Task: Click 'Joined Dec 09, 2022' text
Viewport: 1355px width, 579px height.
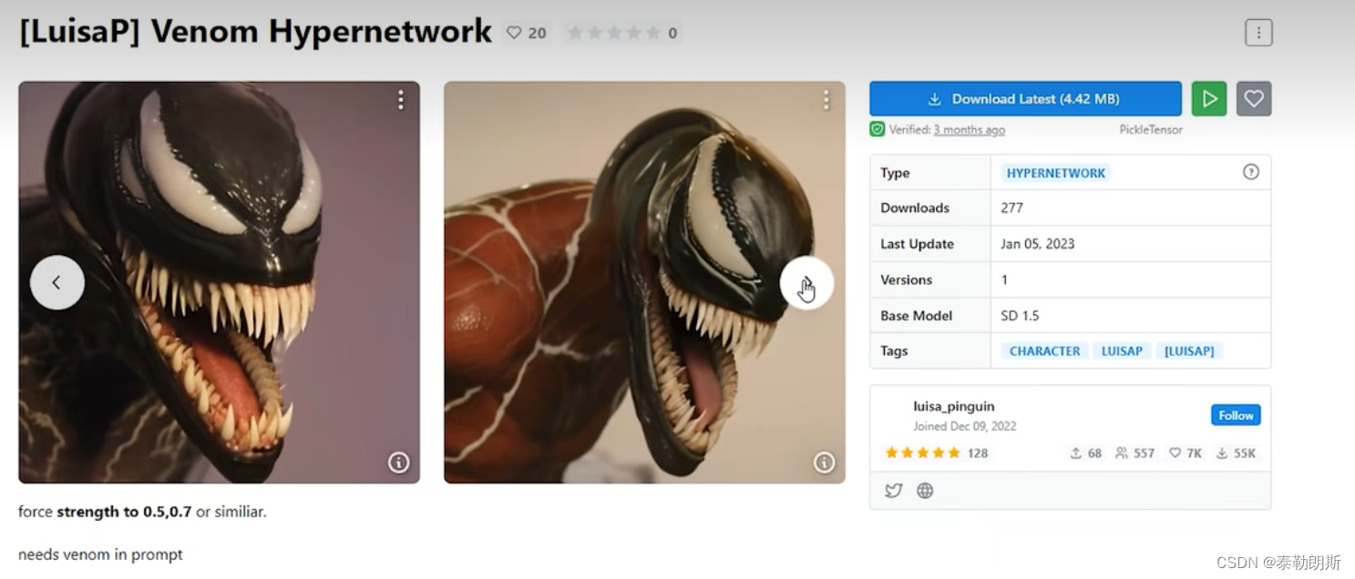Action: point(965,426)
